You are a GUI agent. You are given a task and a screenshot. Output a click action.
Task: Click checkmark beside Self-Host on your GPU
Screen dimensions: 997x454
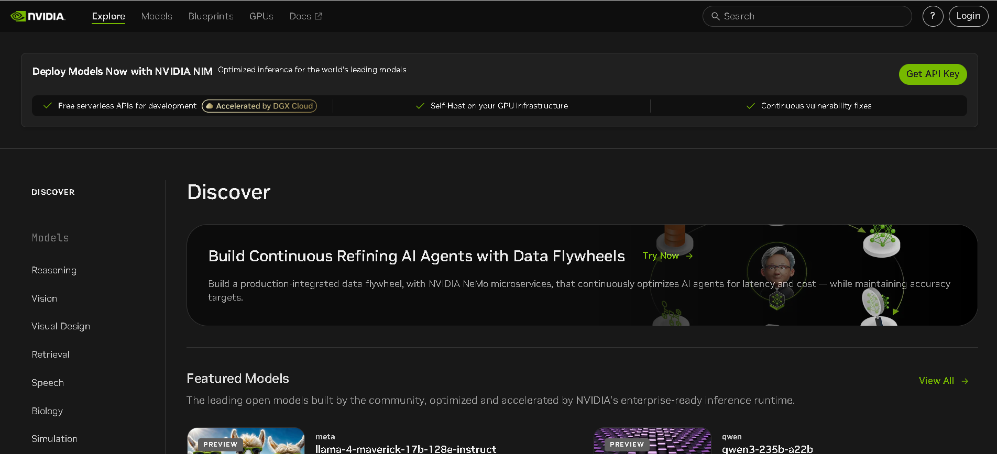click(x=420, y=106)
